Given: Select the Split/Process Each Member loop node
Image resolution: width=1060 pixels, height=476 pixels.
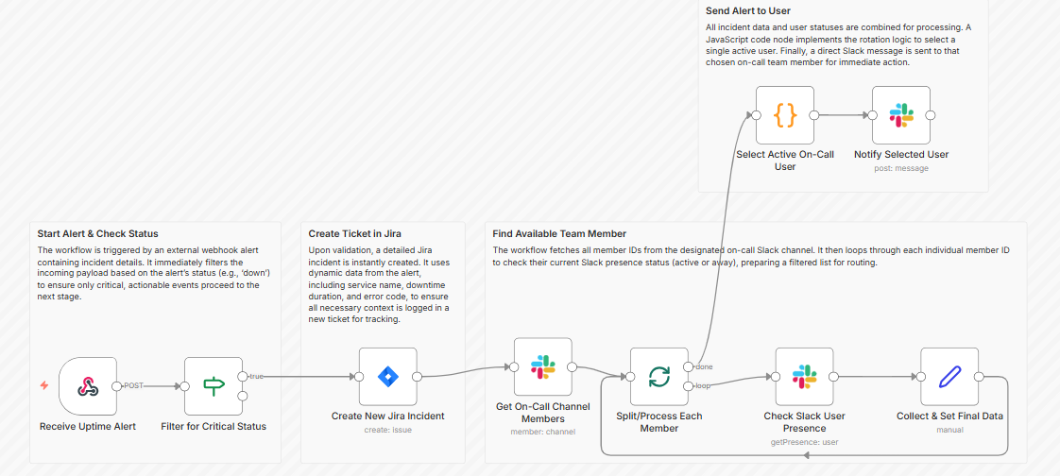Looking at the screenshot, I should point(659,377).
